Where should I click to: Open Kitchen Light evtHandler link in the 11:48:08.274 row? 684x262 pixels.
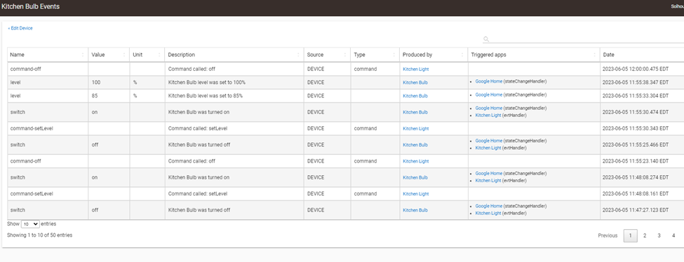pos(488,181)
